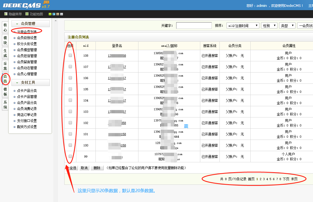Go to page 2 in pagination
The height and width of the screenshot is (202, 313).
point(260,179)
